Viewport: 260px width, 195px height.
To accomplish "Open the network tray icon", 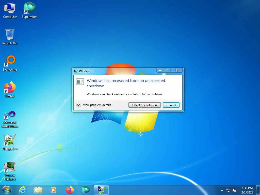I will point(228,190).
